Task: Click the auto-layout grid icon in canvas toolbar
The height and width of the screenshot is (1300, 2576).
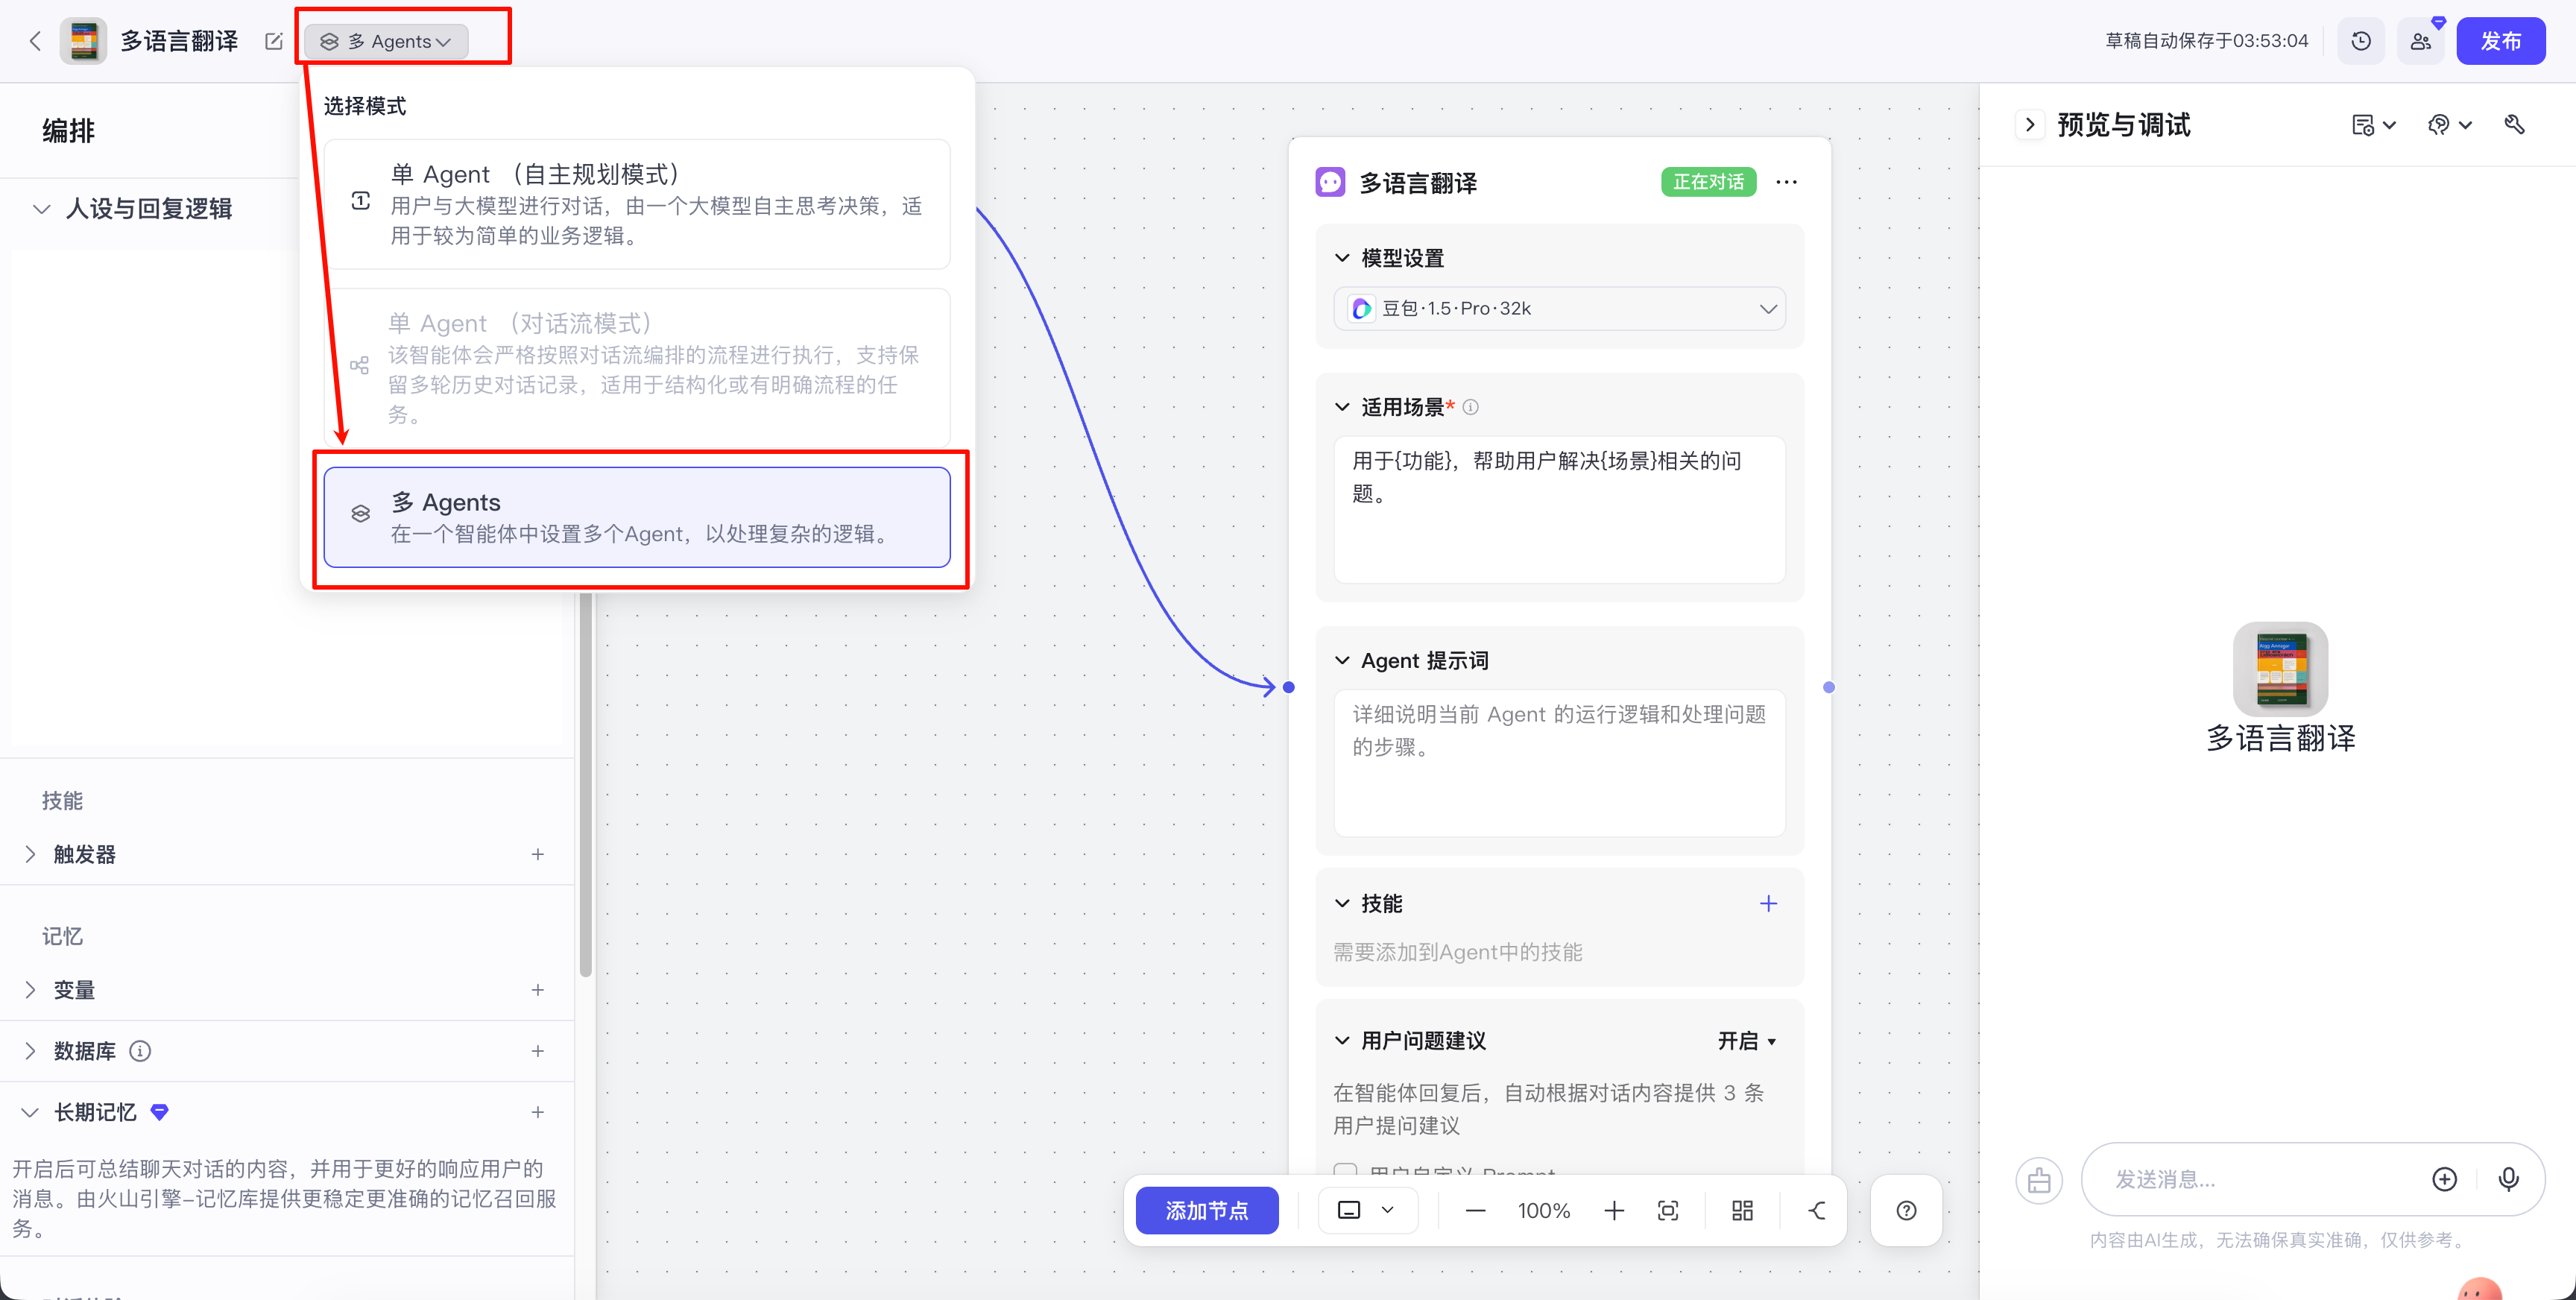Action: pos(1742,1211)
